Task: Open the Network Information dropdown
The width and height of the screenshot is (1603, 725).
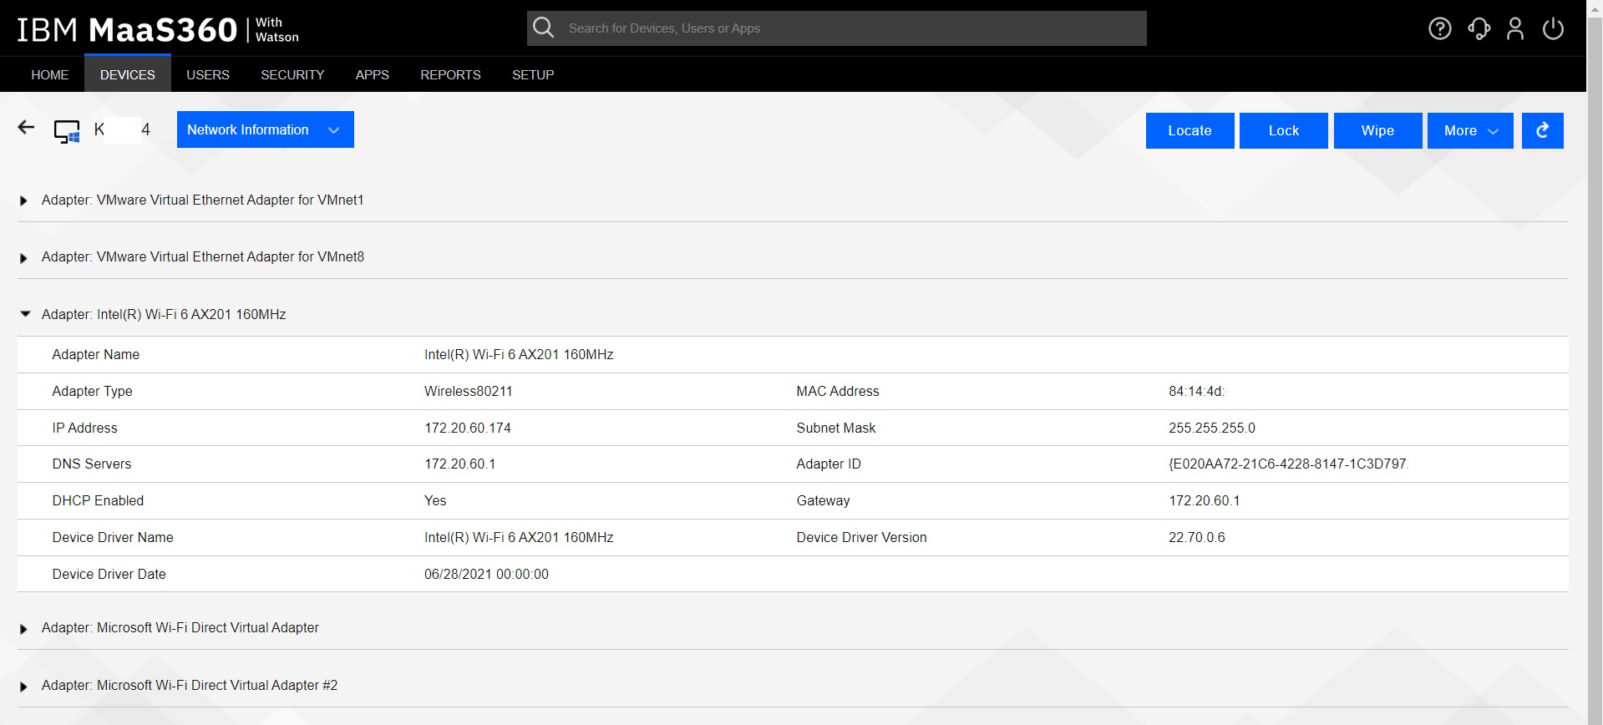Action: 266,129
